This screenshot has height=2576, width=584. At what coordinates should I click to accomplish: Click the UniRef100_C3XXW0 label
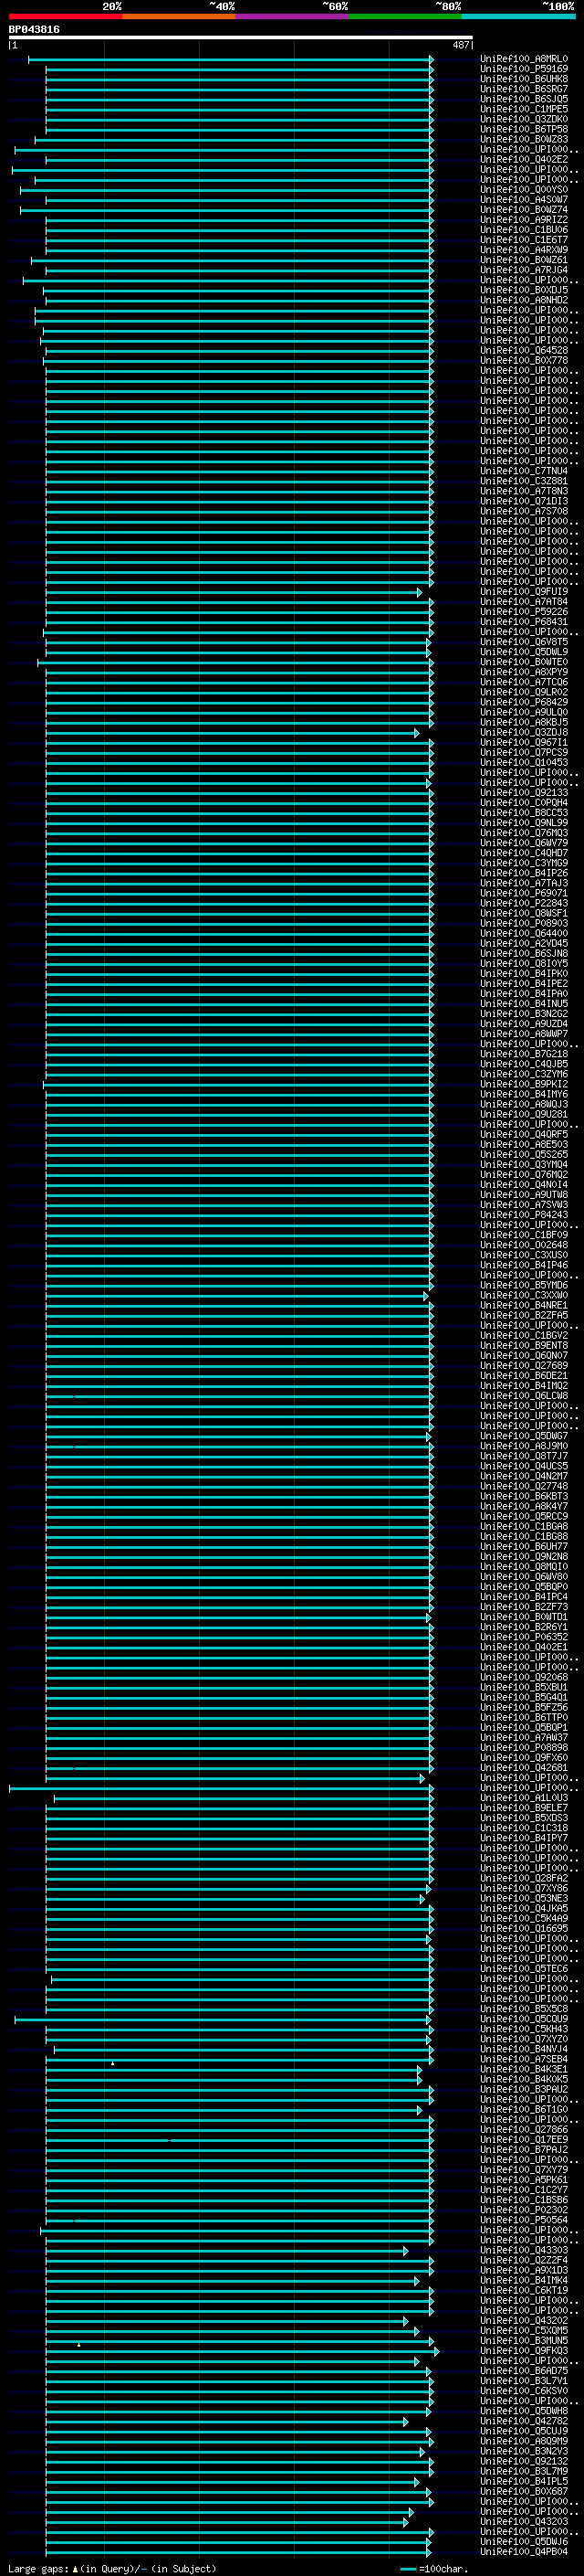tap(523, 1295)
